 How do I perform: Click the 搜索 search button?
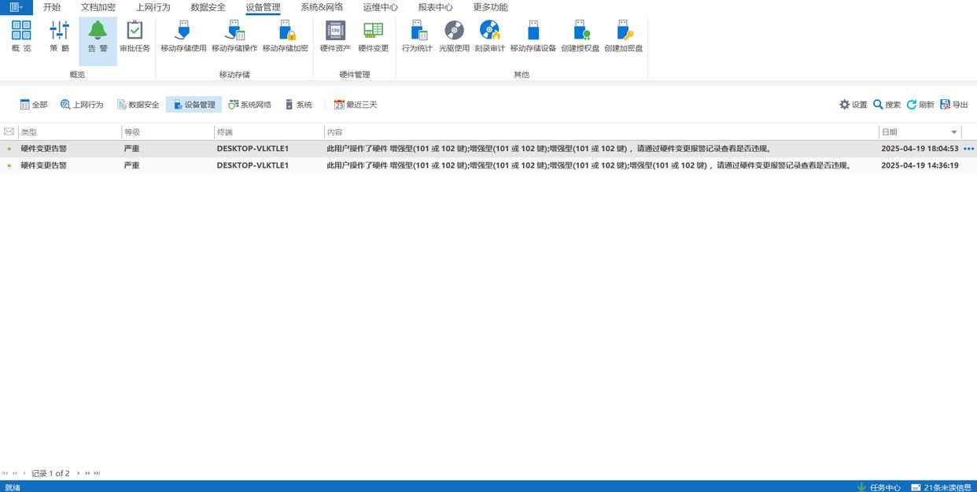point(887,105)
